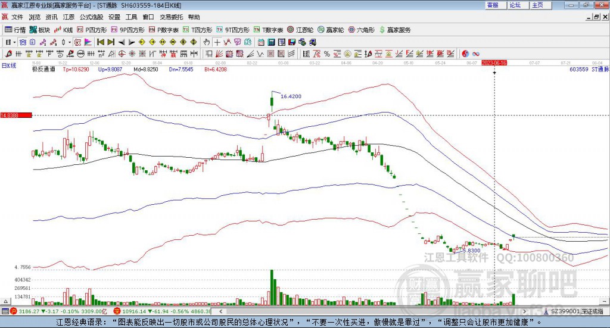
Task: Step chart left with black arrow
Action: [x=122, y=42]
